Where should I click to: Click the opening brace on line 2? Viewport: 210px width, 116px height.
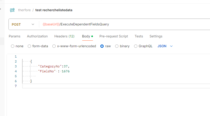[x=31, y=61]
